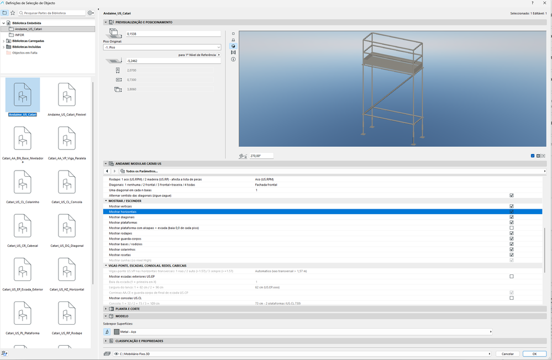Enable Mostrar consolas US.CL checkbox
552x360 pixels.
click(x=512, y=298)
